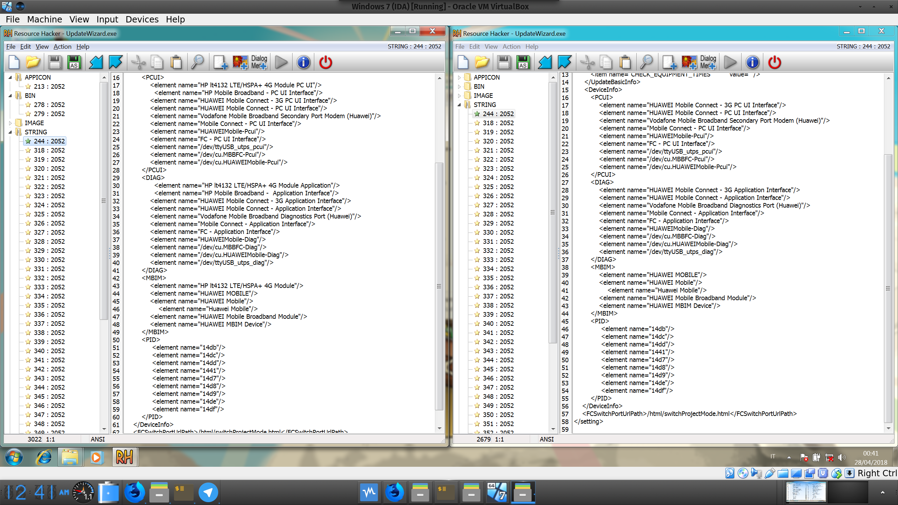Click blue Info icon in right window

(x=752, y=62)
